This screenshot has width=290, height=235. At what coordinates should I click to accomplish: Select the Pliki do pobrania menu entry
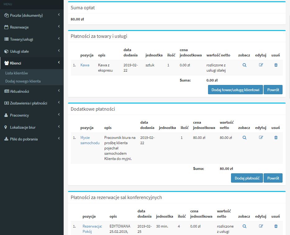pos(32,139)
